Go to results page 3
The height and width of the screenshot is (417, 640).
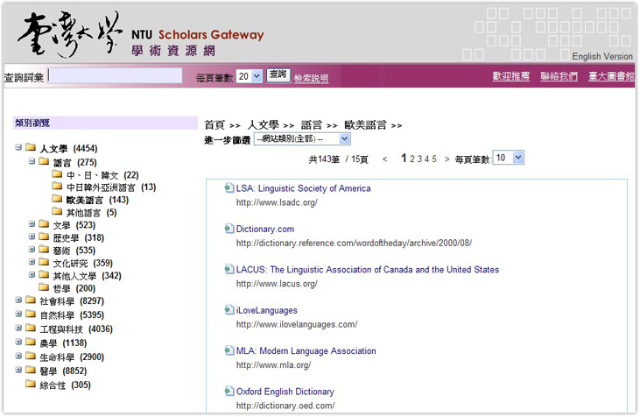(x=419, y=159)
